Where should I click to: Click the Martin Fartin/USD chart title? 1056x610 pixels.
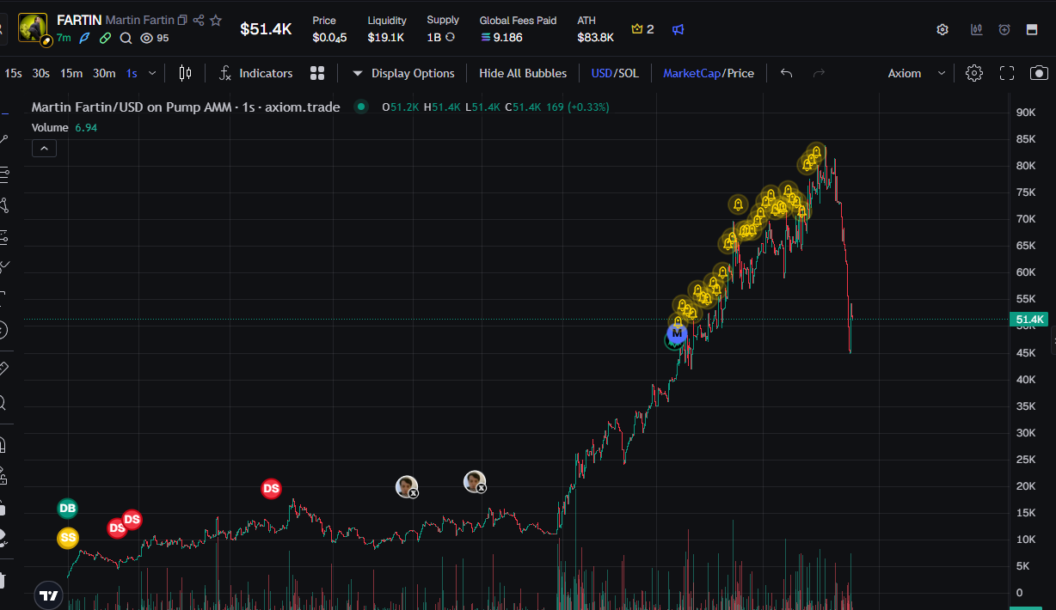point(186,107)
